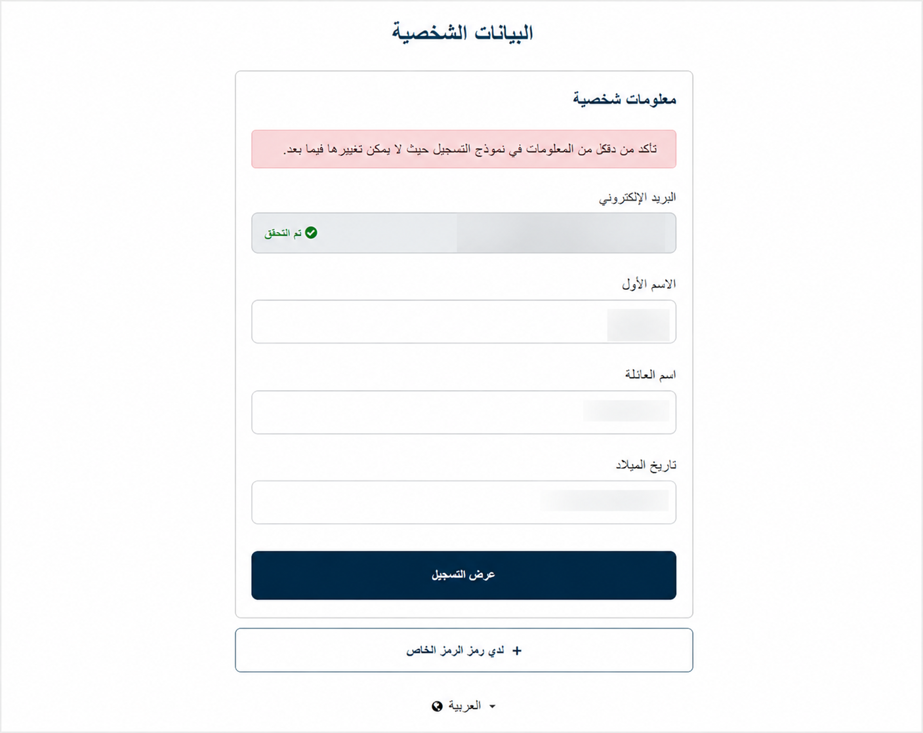Click the plus icon beside access code
This screenshot has height=733, width=923.
click(x=517, y=650)
